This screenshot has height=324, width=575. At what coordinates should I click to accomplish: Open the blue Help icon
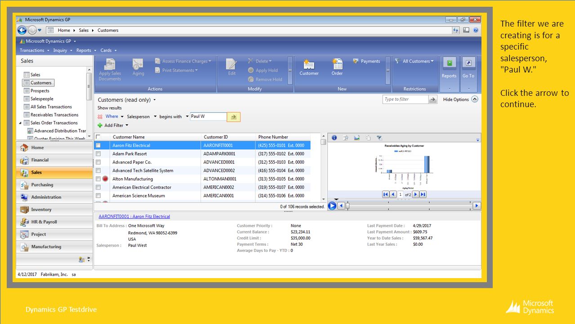pos(476,30)
